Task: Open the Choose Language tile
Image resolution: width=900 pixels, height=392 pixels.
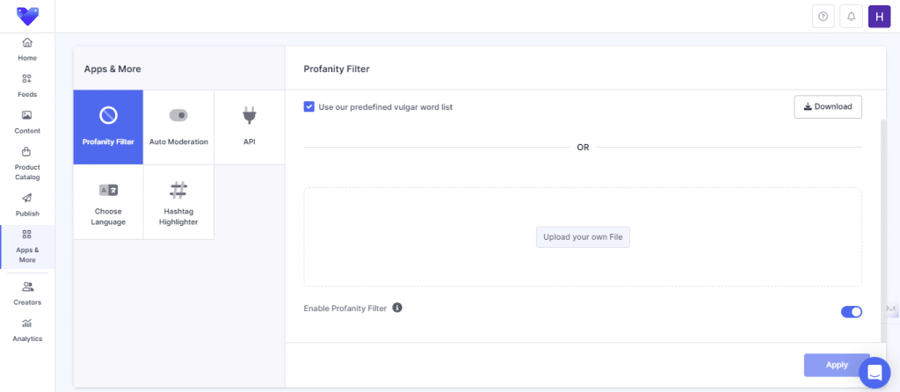Action: [108, 202]
